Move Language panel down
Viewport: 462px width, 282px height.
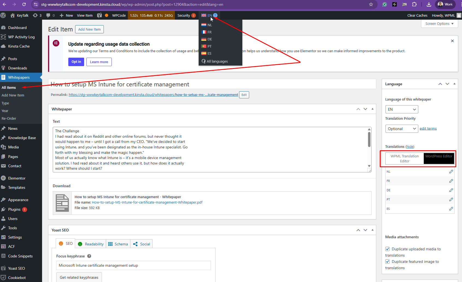pos(447,84)
